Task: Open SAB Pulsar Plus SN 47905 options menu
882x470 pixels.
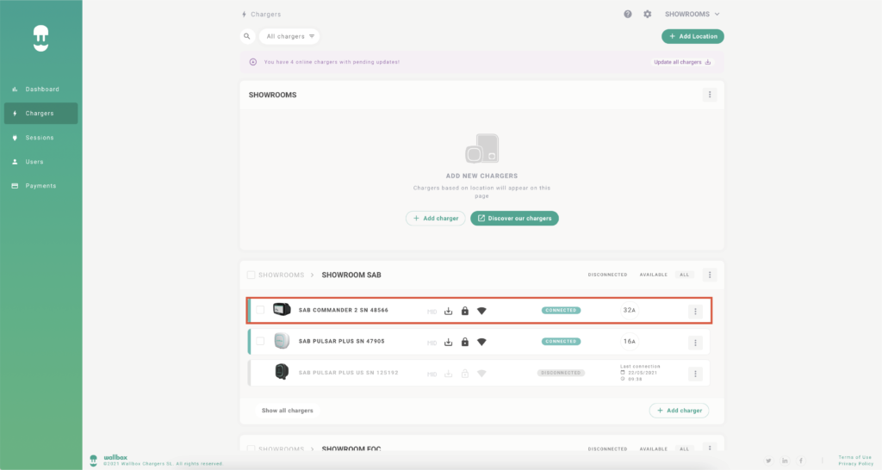Action: click(x=695, y=343)
